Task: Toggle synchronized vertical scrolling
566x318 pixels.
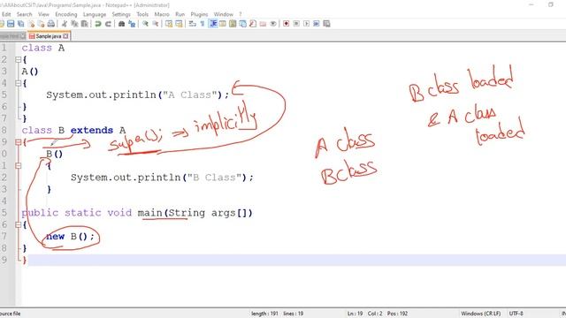Action: click(169, 24)
